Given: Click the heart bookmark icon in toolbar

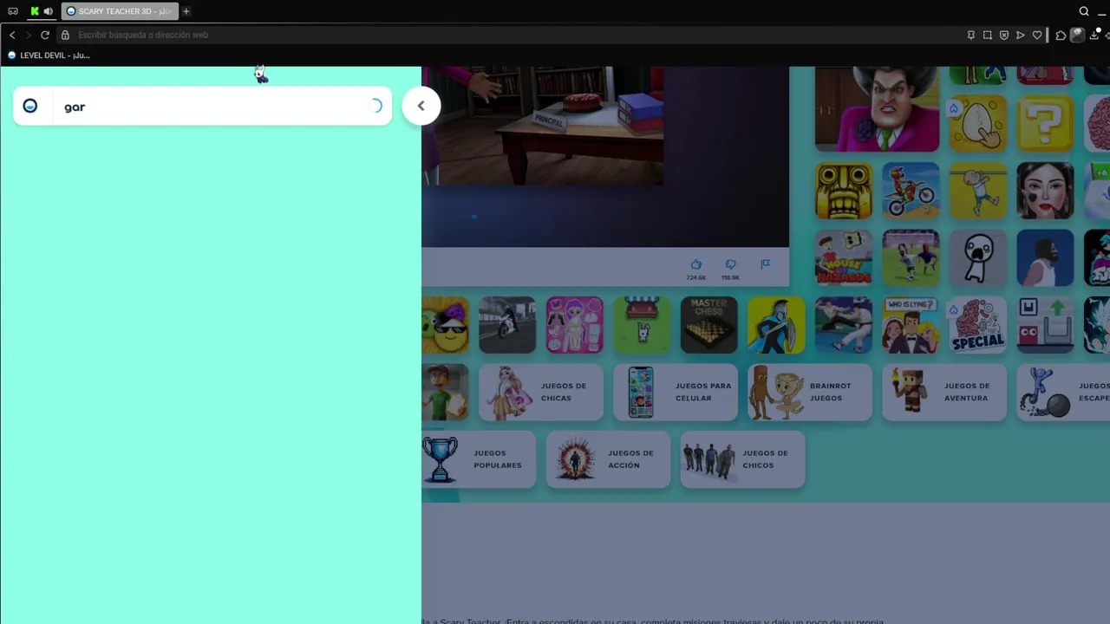Looking at the screenshot, I should click(x=1037, y=36).
